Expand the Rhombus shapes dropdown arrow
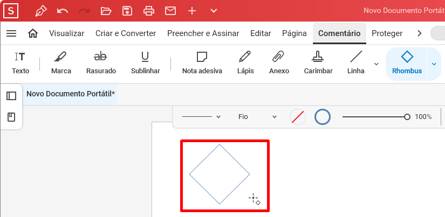Screen dimensions: 445x217 coord(434,64)
